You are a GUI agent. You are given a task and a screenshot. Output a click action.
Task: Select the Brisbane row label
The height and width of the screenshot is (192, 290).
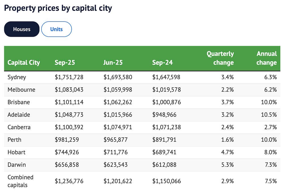(x=19, y=102)
